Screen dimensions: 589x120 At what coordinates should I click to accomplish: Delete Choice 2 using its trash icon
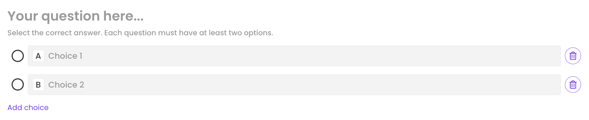click(573, 85)
